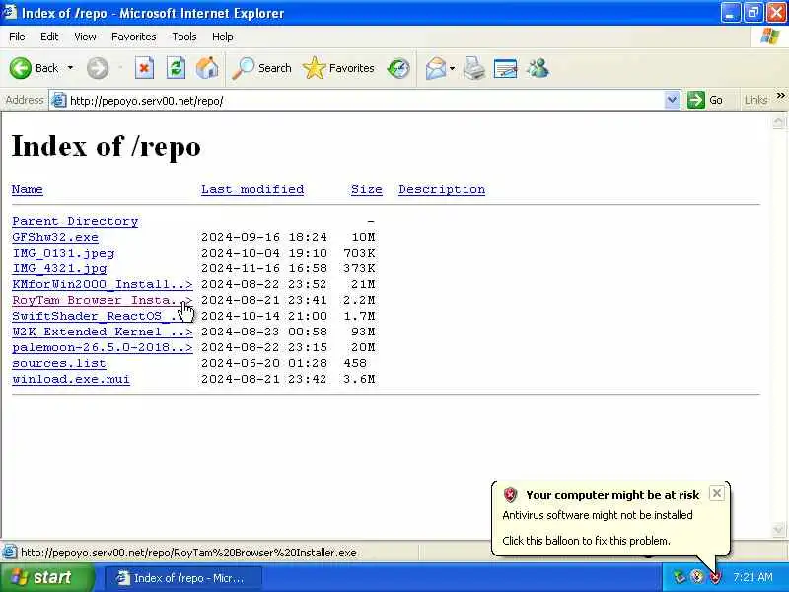This screenshot has width=789, height=592.
Task: Close the security warning balloon
Action: click(717, 493)
